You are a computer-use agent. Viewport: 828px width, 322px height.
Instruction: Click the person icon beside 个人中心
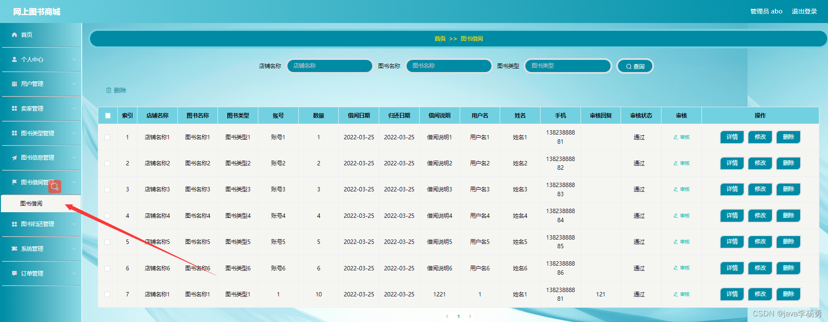click(14, 59)
